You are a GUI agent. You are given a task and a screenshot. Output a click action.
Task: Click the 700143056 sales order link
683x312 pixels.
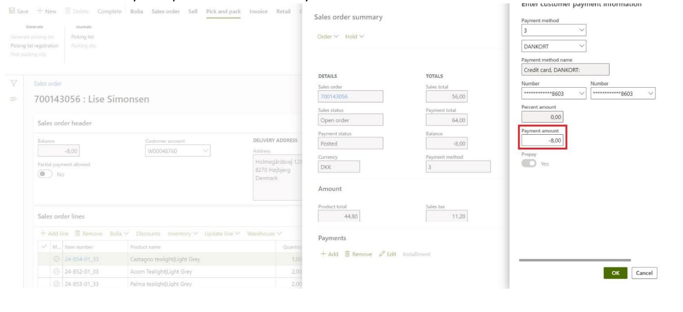point(333,97)
